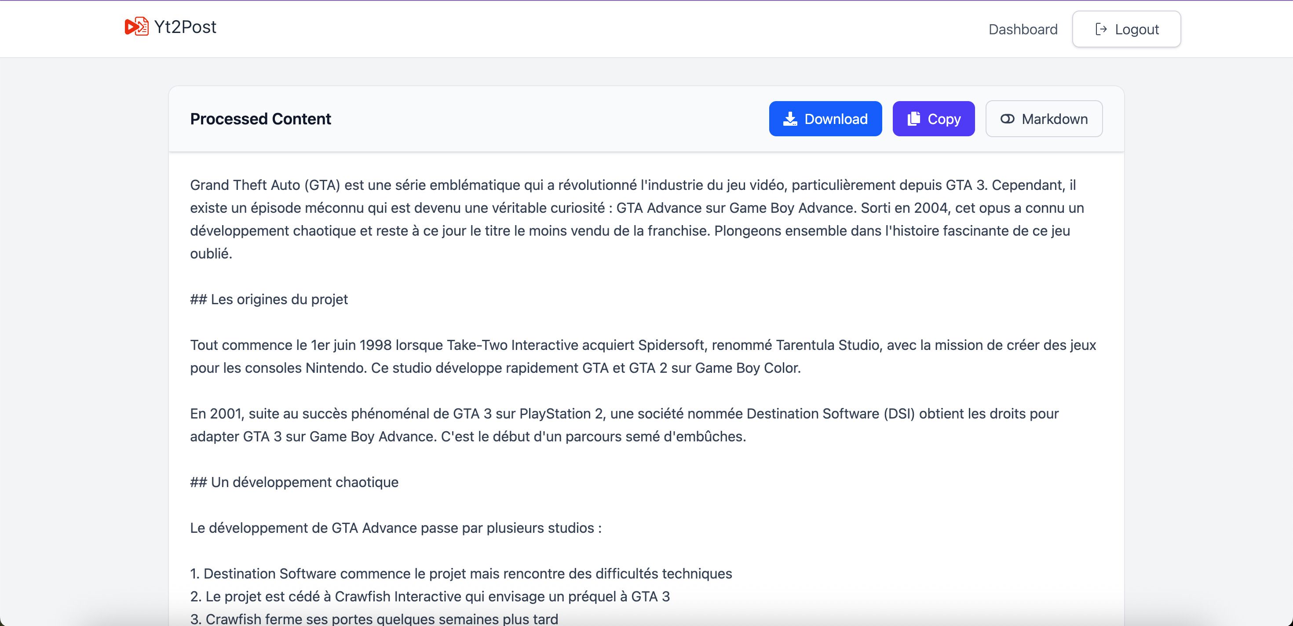The width and height of the screenshot is (1293, 626).
Task: Click the paragraph starting 'Grand Theft Auto (GTA)'
Action: click(x=637, y=219)
